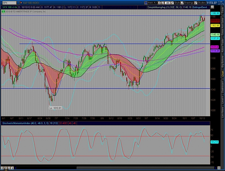The width and height of the screenshot is (225, 171).
Task: Click the H: 1181.2 high value
Action: coord(58,7)
